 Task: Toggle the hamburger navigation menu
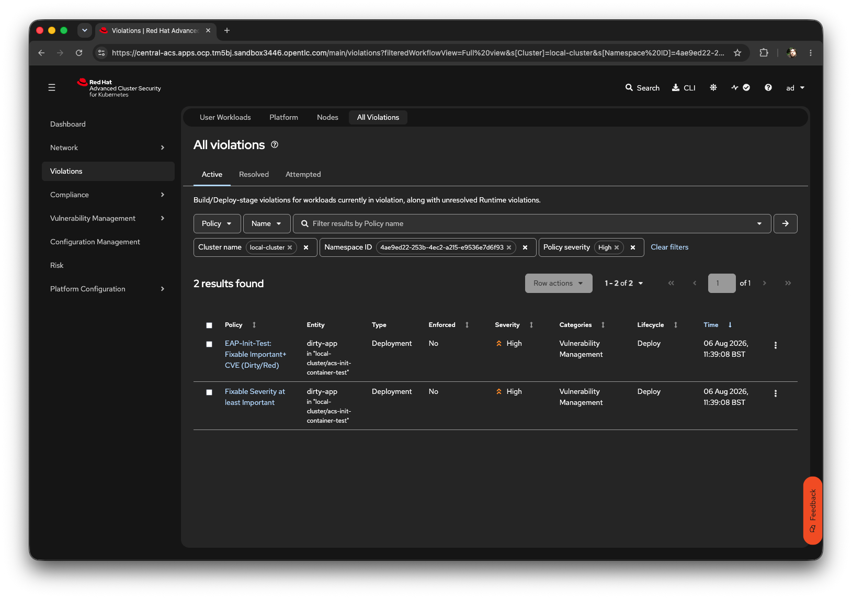pyautogui.click(x=52, y=88)
